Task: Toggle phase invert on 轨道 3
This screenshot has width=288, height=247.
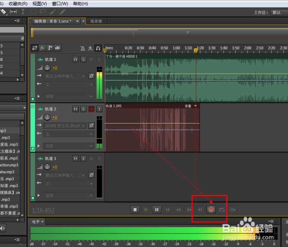Action: point(91,175)
